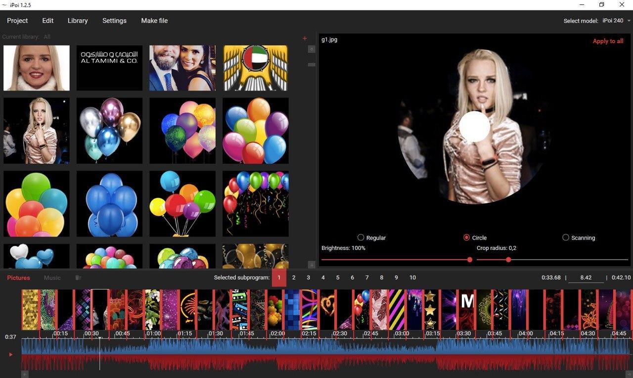Select the Circle display mode

pyautogui.click(x=475, y=237)
